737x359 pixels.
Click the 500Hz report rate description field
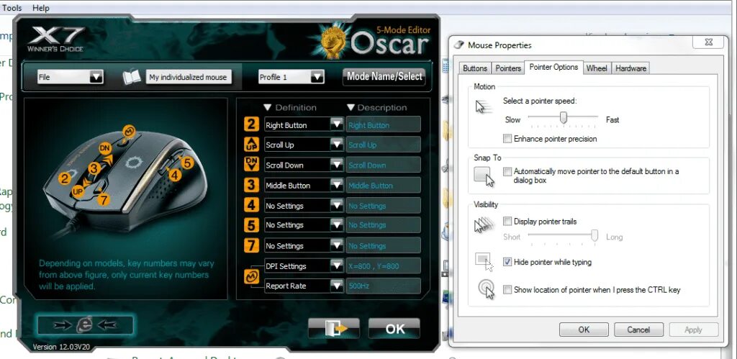click(383, 286)
